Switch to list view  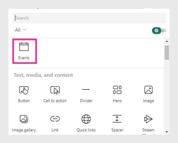[x=164, y=31]
